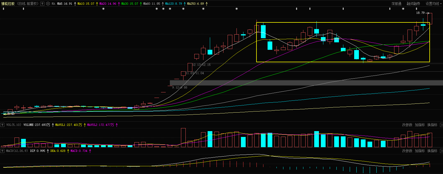
Task: Click the DIF:0.995 value
Action: 37,151
